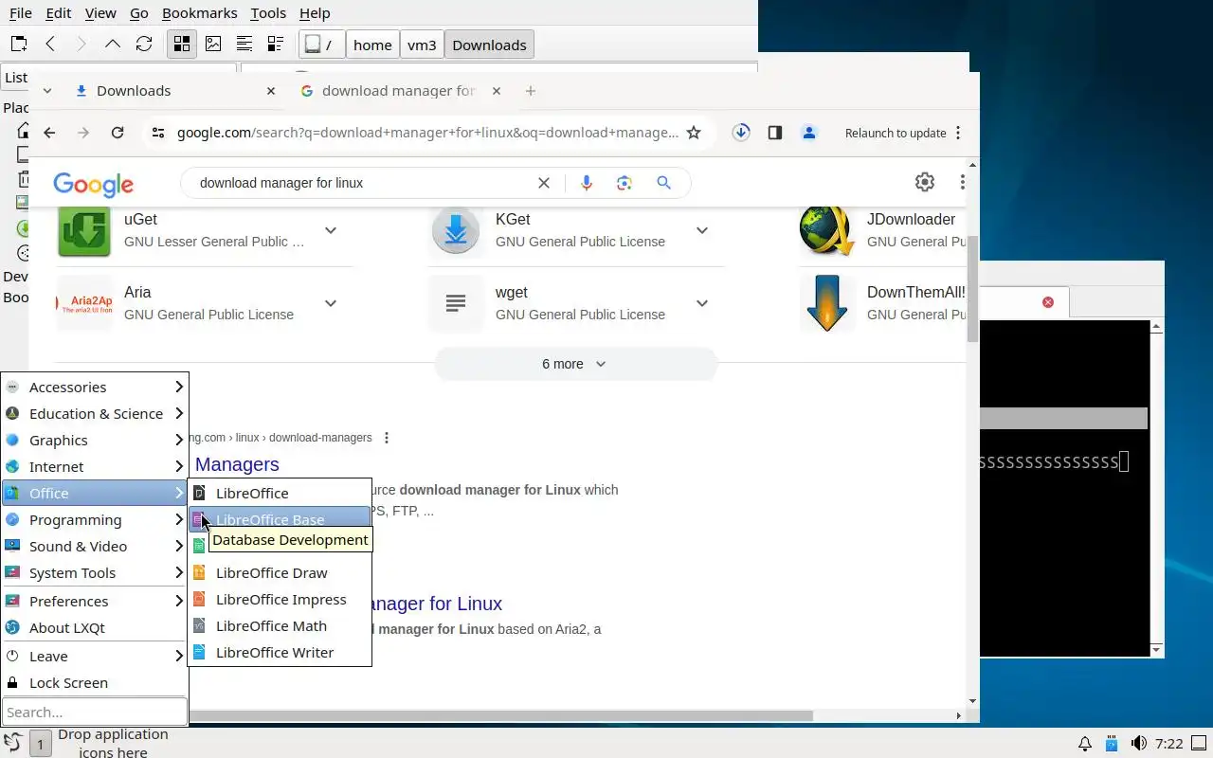The height and width of the screenshot is (758, 1213).
Task: Select vm3 path button in file manager
Action: pyautogui.click(x=422, y=45)
